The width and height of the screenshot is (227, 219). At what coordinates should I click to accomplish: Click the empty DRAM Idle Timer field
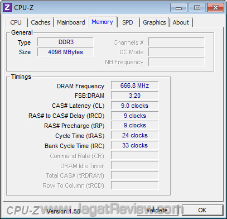pyautogui.click(x=134, y=165)
